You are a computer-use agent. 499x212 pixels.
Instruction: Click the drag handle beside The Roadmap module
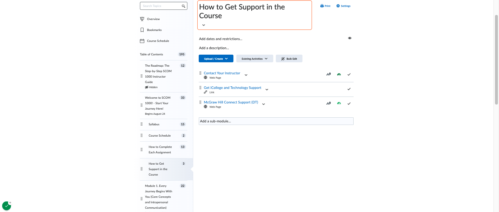[x=142, y=76]
